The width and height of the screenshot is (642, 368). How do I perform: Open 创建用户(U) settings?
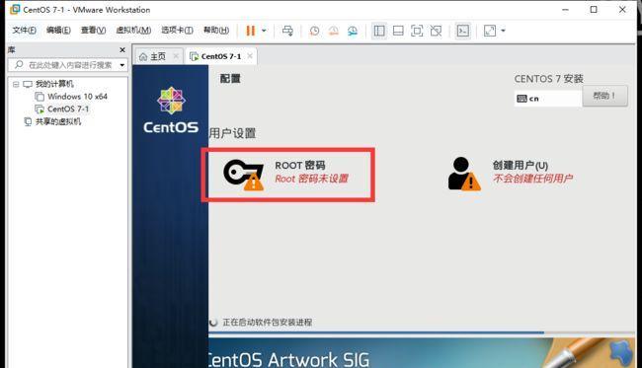(511, 174)
